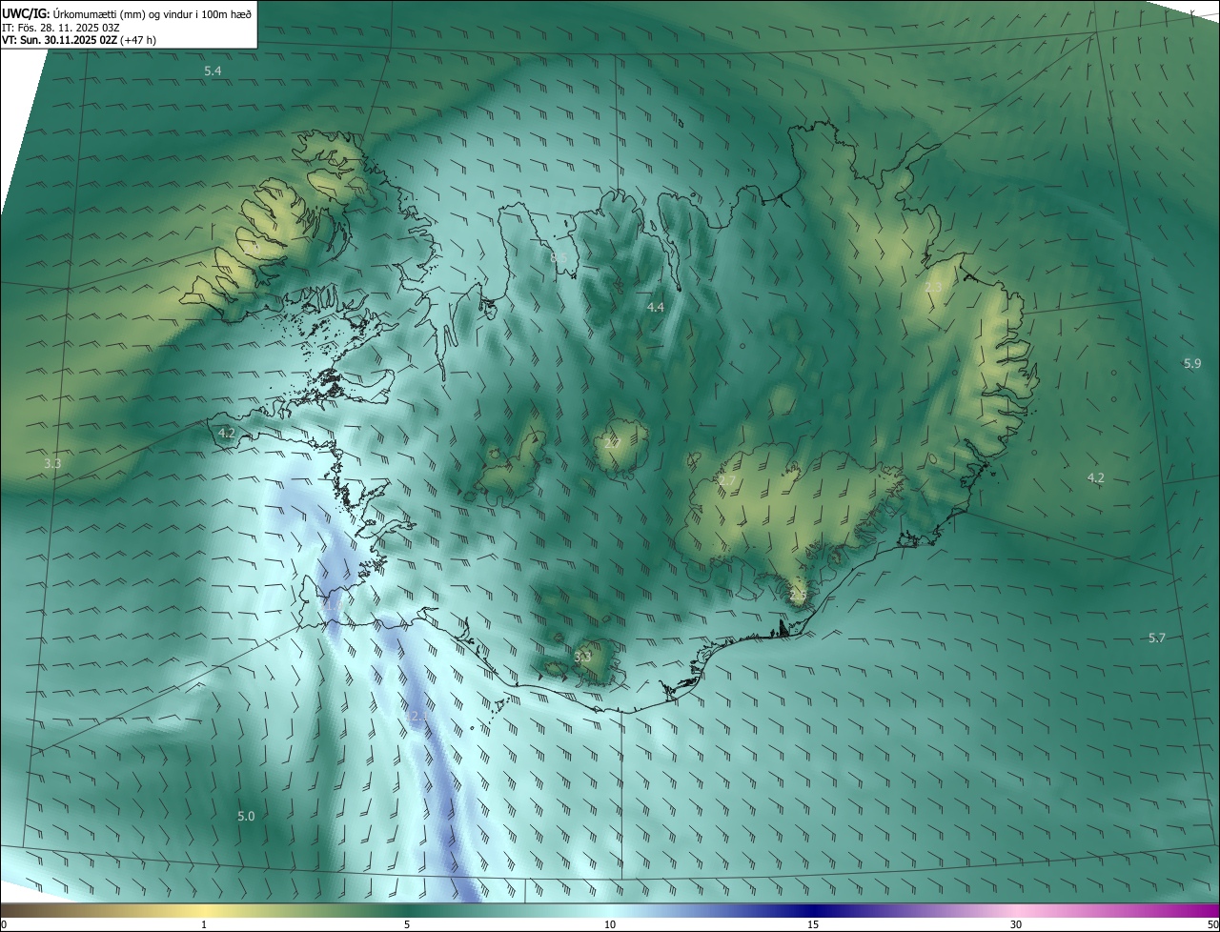Click the colorbar tick label "30"
Image resolution: width=1220 pixels, height=932 pixels.
coord(1016,924)
